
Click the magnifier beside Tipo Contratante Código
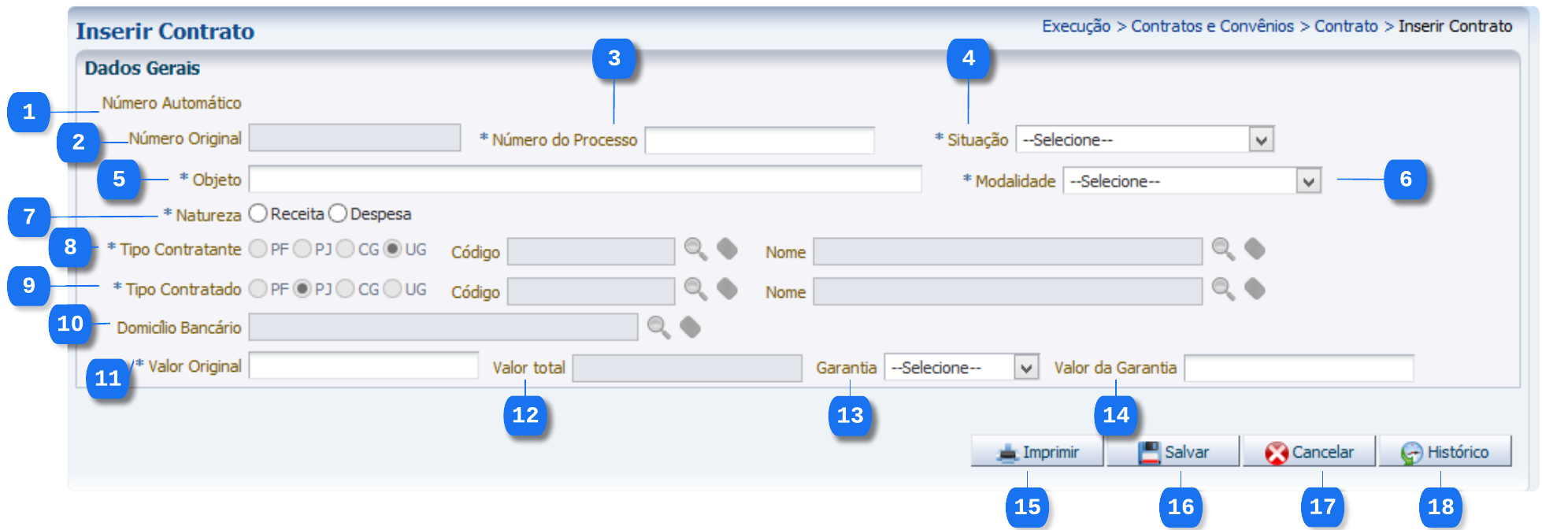pos(695,250)
